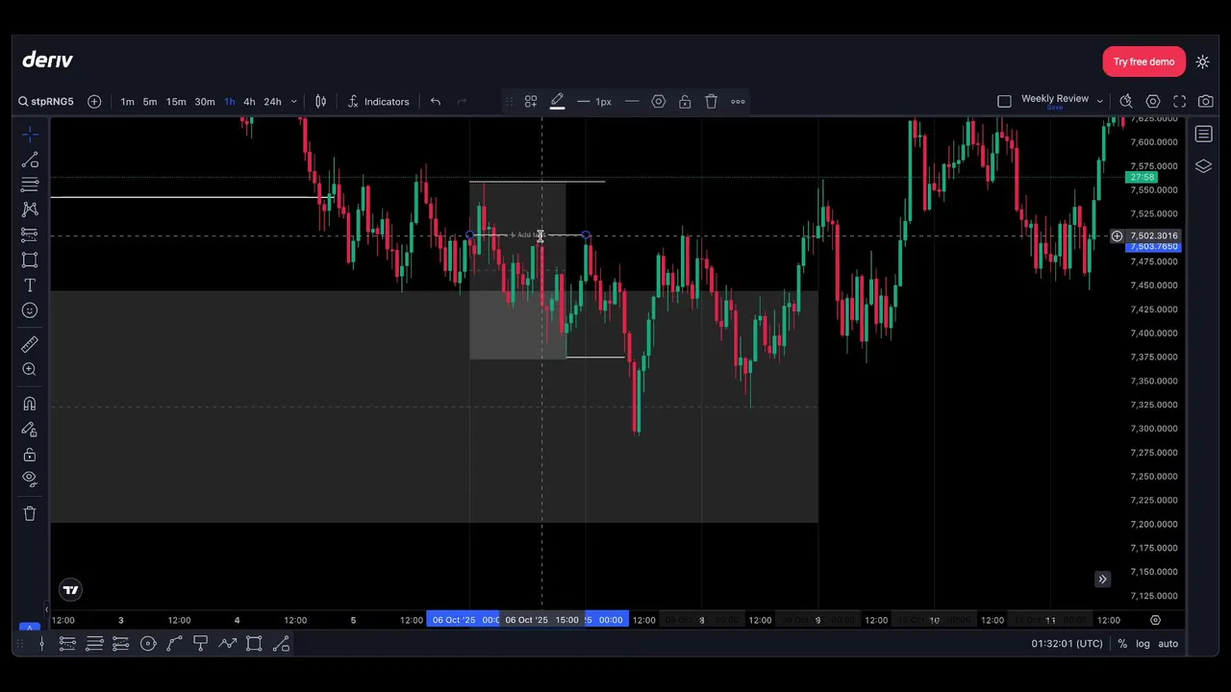The image size is (1231, 692).
Task: Expand the timeframe interval dropdown
Action: pyautogui.click(x=294, y=102)
